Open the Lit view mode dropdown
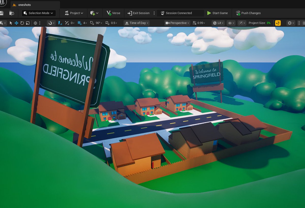This screenshot has width=305, height=208. pyautogui.click(x=218, y=23)
